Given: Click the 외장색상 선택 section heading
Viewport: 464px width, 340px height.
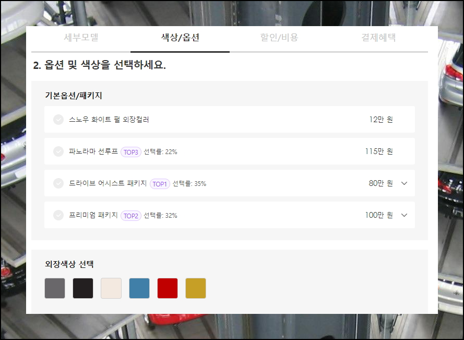Looking at the screenshot, I should [69, 264].
